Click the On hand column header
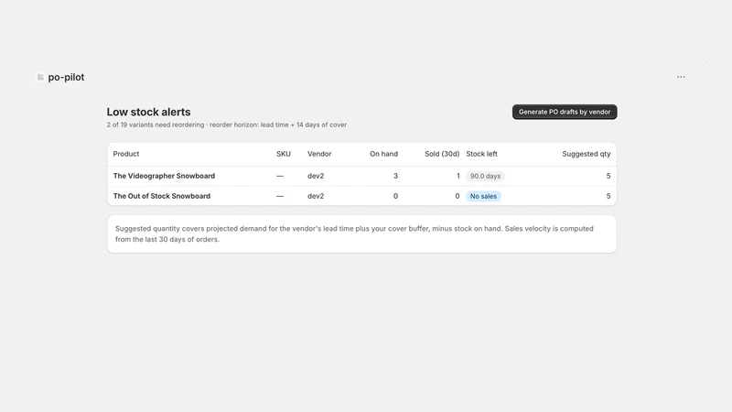732x412 pixels. point(383,154)
